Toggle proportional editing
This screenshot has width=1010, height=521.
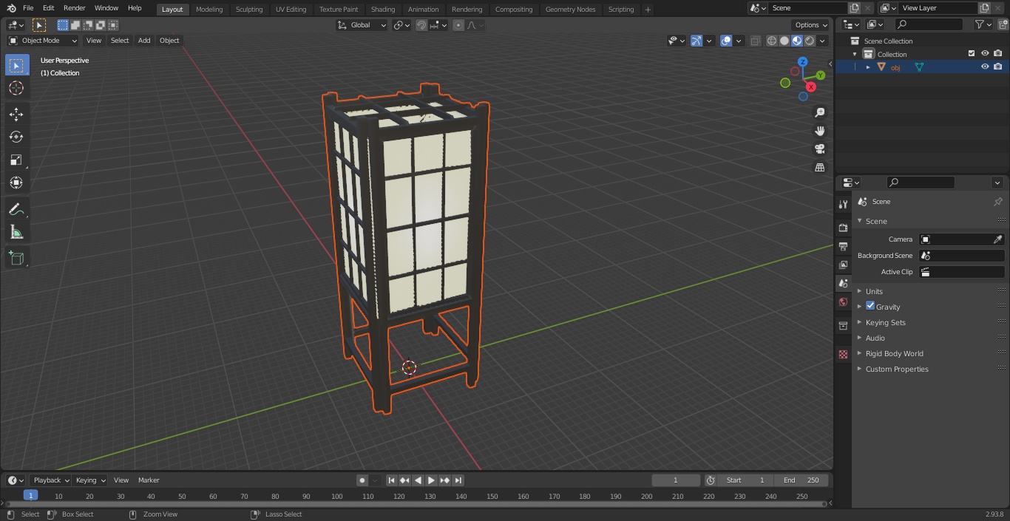click(458, 25)
